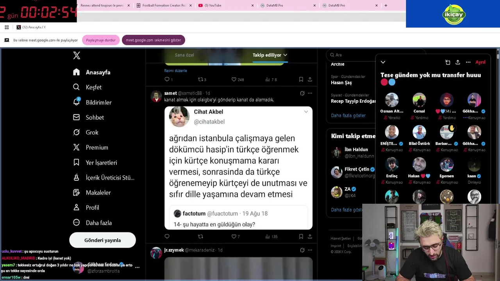This screenshot has height=281, width=500.
Task: View analytics showing 7 B views
Action: pos(271,79)
